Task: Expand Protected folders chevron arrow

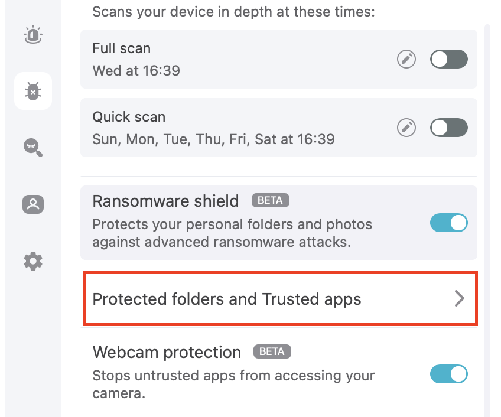Action: point(460,299)
